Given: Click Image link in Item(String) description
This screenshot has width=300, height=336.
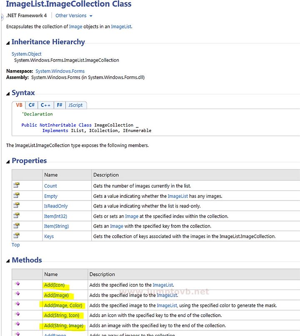Looking at the screenshot, I should [x=117, y=226].
